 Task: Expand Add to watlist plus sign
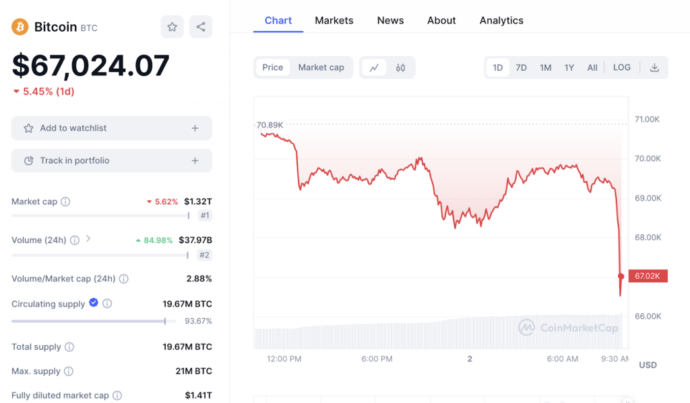point(195,128)
